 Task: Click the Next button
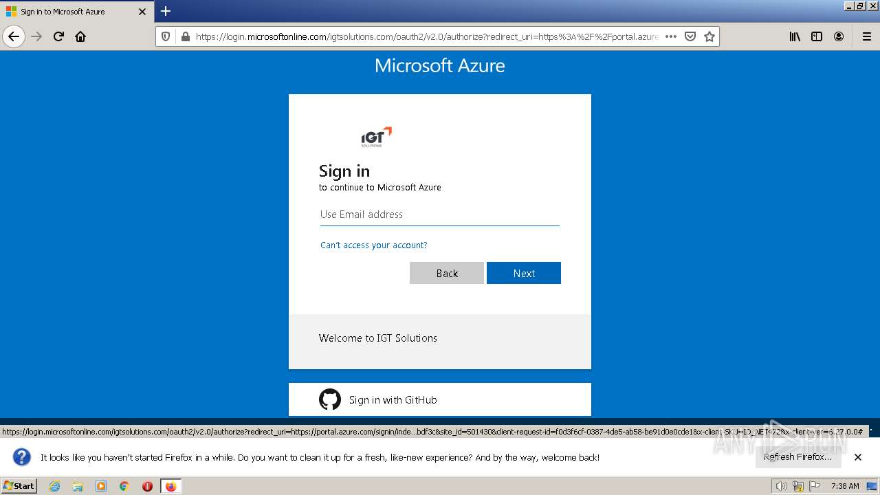coord(524,273)
